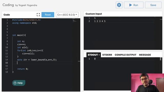This screenshot has width=164, height=92.
Task: Click custom input line '1 2 3 4 5'
Action: (x=100, y=21)
